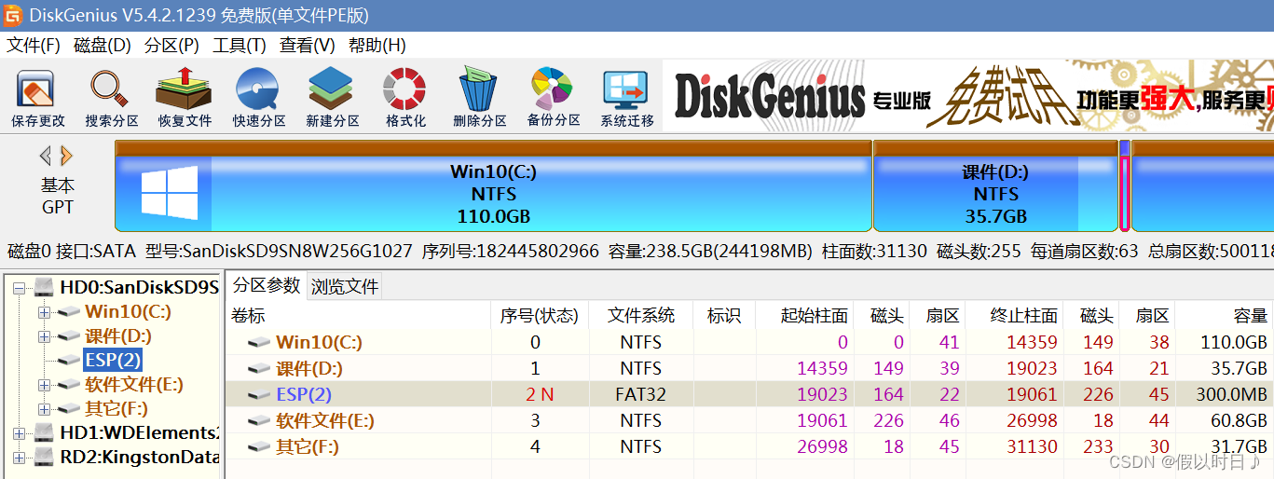The height and width of the screenshot is (479, 1274).
Task: Go to next disk with right arrow
Action: click(66, 156)
